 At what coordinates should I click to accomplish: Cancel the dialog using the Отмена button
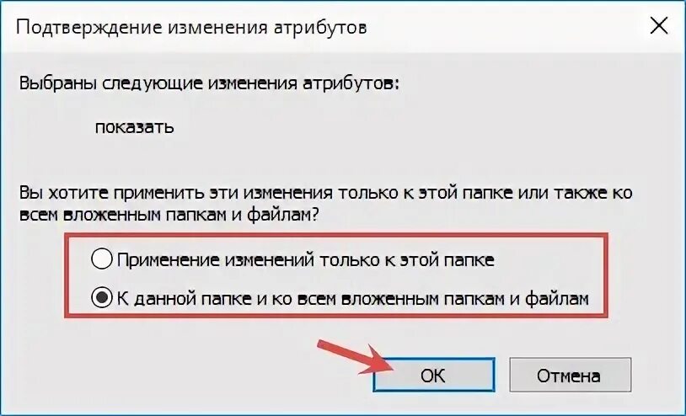click(570, 375)
